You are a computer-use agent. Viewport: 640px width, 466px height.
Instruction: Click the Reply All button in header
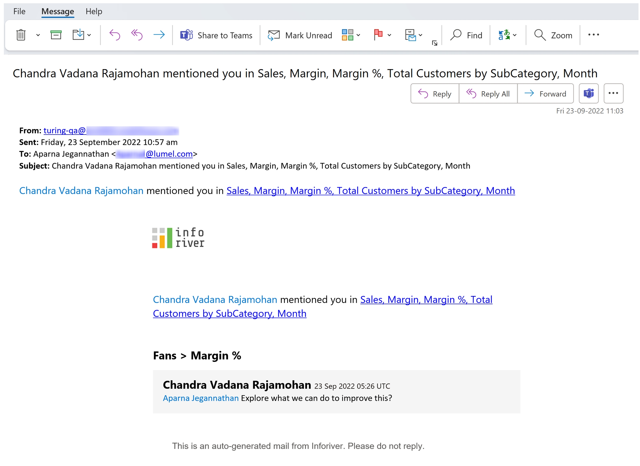click(489, 94)
